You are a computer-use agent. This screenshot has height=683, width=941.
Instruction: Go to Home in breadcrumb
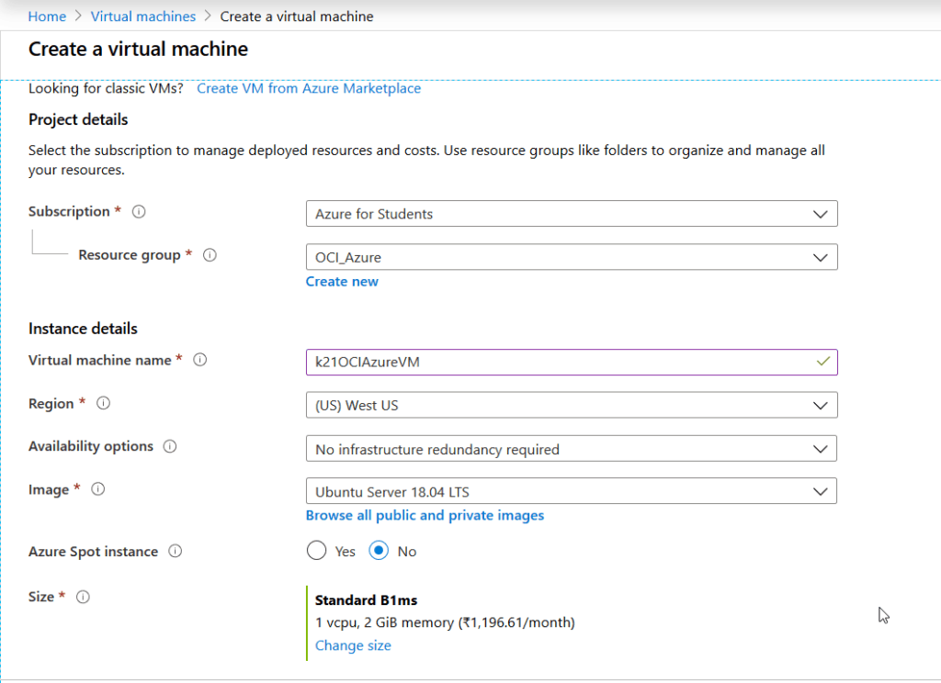pyautogui.click(x=47, y=17)
